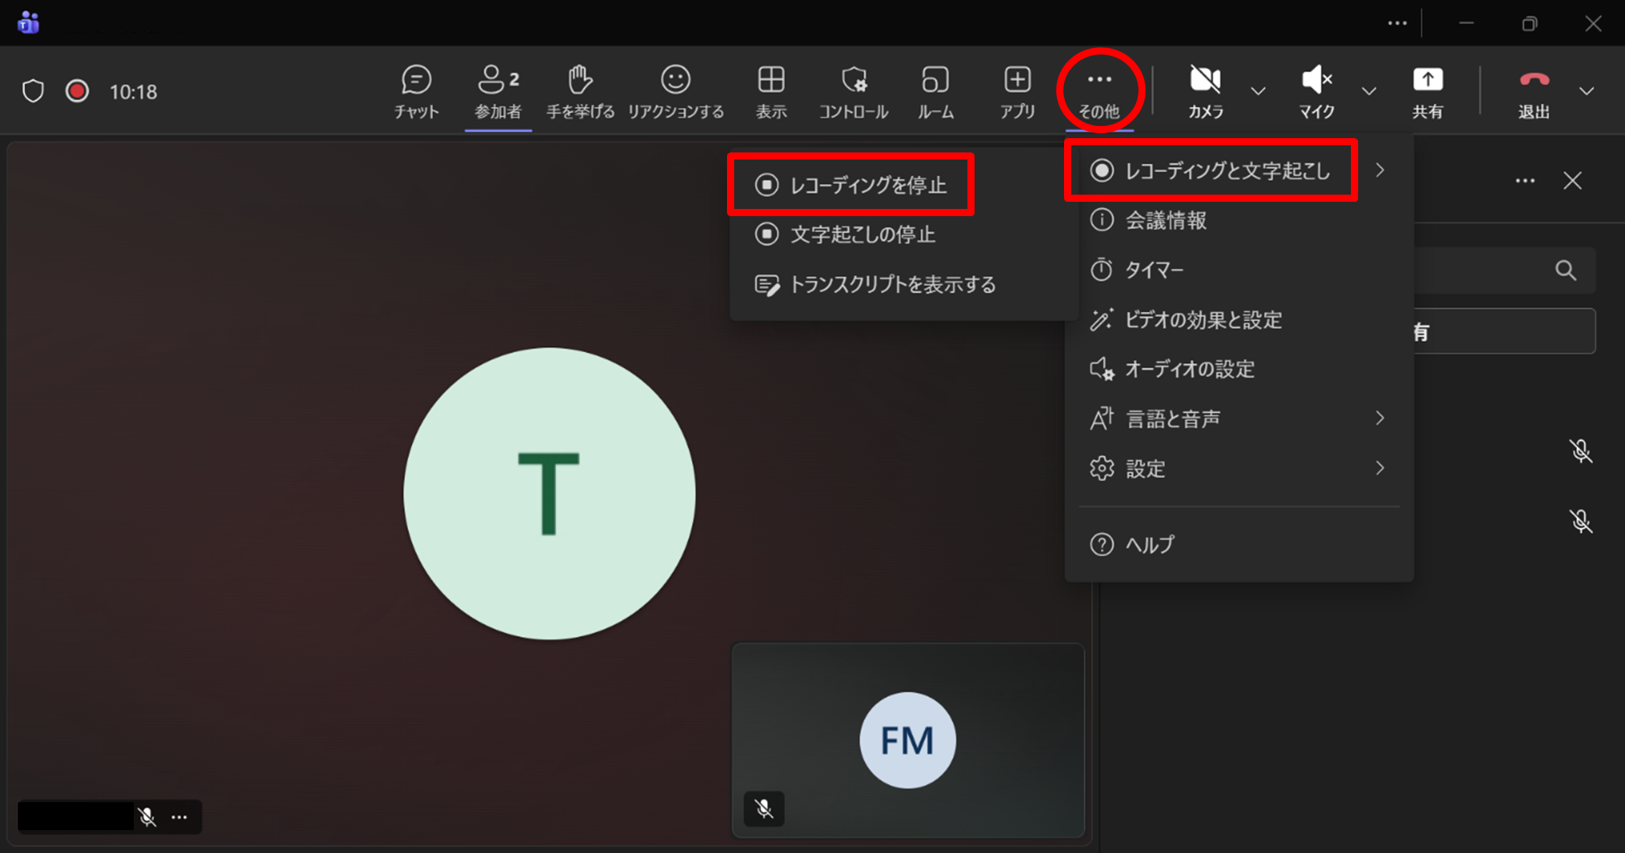Click the 共有 share screen icon
1625x853 pixels.
1427,91
